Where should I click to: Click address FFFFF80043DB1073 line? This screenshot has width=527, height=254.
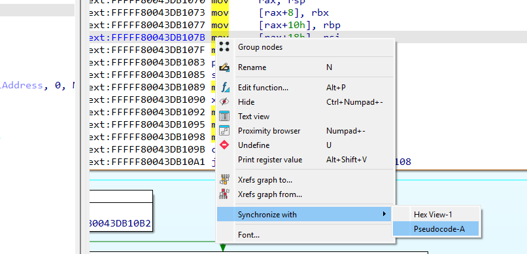(x=147, y=13)
